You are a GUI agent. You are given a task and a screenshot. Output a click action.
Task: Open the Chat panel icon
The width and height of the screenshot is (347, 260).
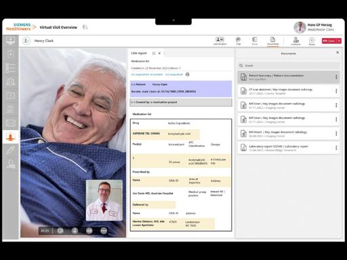pos(238,41)
